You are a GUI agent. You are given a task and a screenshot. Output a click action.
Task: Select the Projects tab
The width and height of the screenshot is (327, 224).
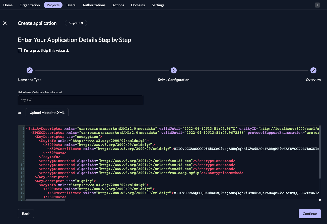[x=53, y=5]
